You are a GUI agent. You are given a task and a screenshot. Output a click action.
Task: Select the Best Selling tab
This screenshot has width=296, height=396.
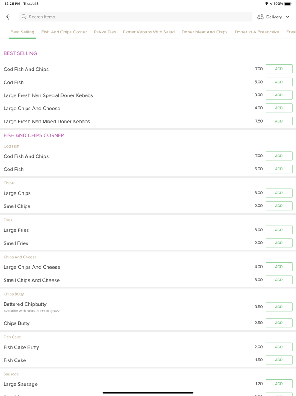point(22,32)
